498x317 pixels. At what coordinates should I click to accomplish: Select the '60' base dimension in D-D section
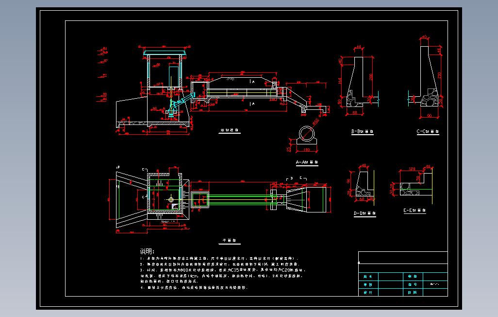(362, 199)
